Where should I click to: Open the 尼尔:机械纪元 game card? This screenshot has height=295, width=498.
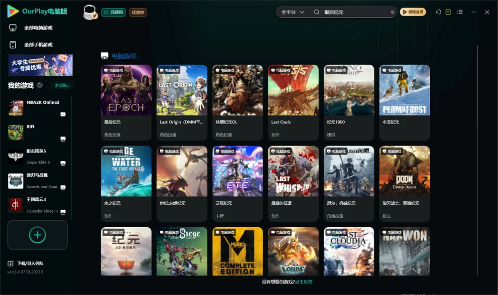coord(349,184)
